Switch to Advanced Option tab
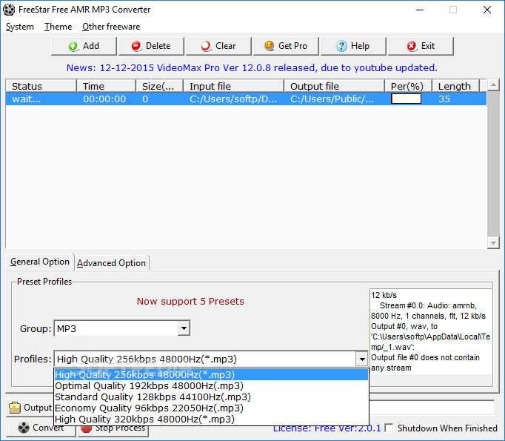This screenshot has width=505, height=441. (111, 263)
